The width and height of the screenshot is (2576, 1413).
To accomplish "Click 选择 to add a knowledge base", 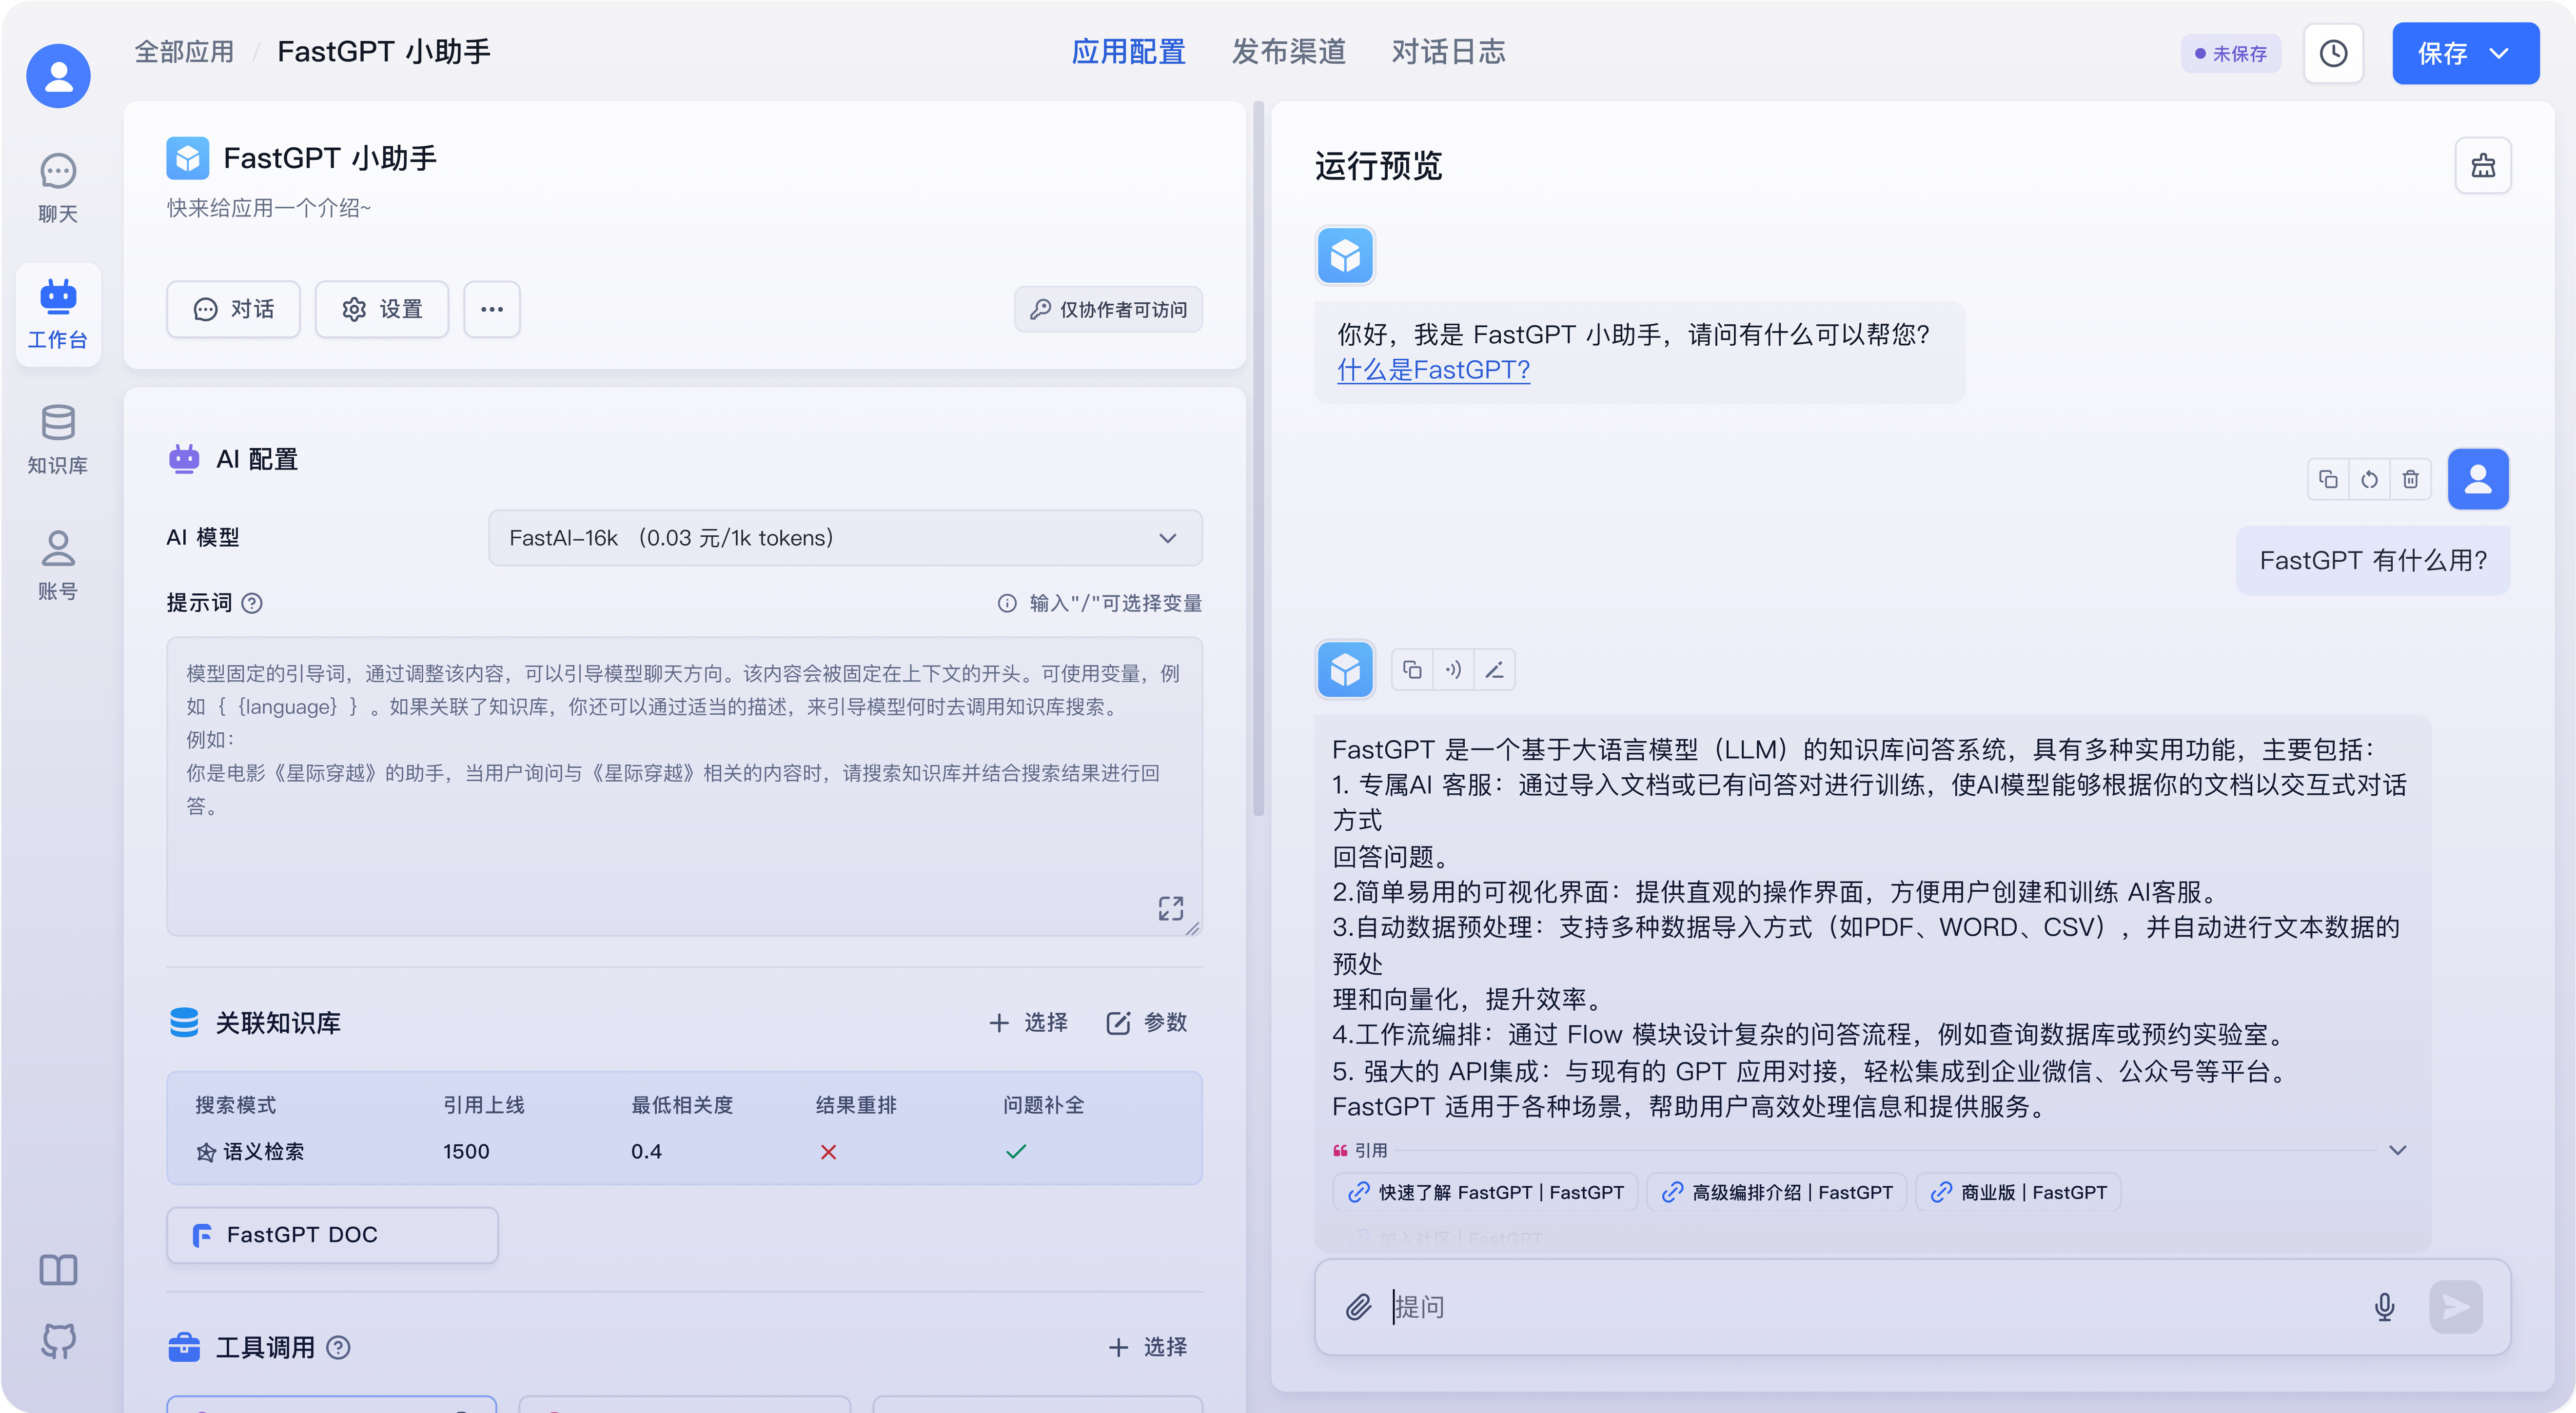I will 1028,1022.
